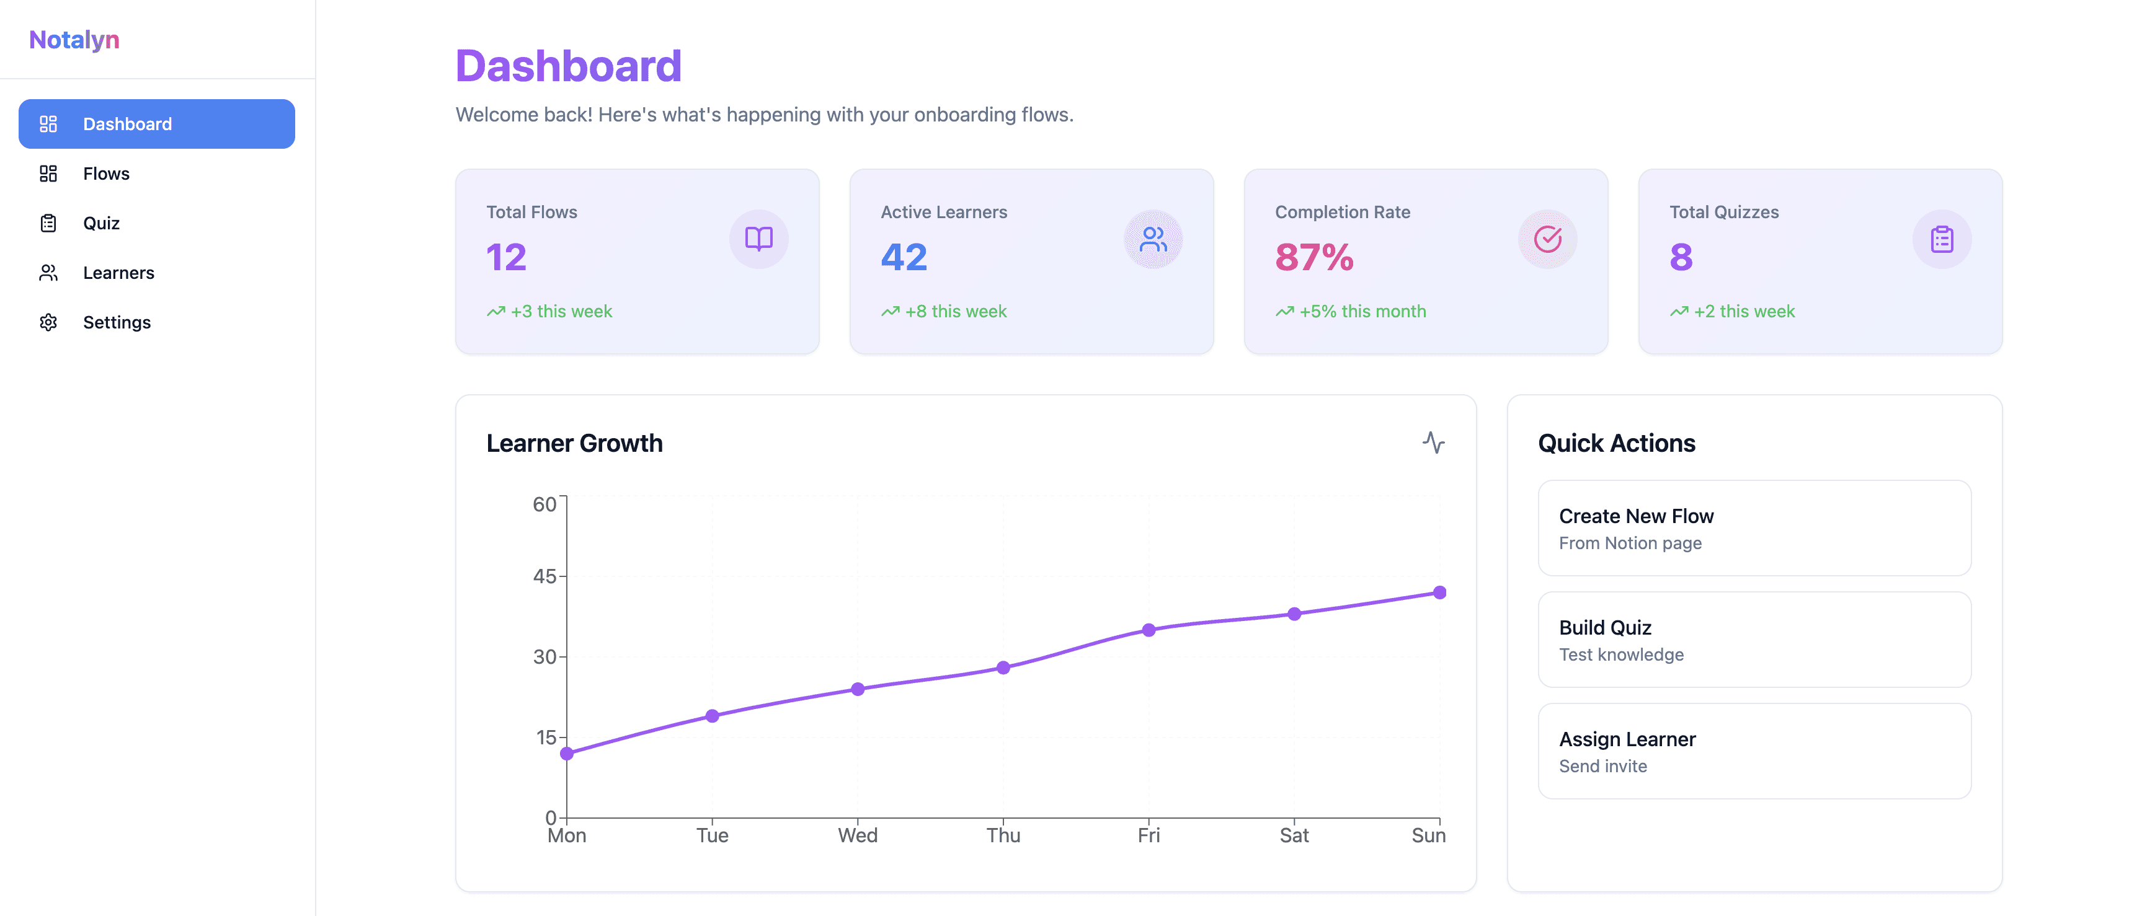Click the gear icon next to Settings
This screenshot has height=916, width=2142.
tap(48, 322)
